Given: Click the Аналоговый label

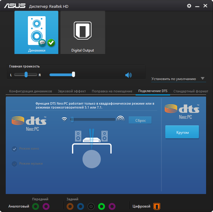Looking at the screenshot, I should tap(19, 206).
